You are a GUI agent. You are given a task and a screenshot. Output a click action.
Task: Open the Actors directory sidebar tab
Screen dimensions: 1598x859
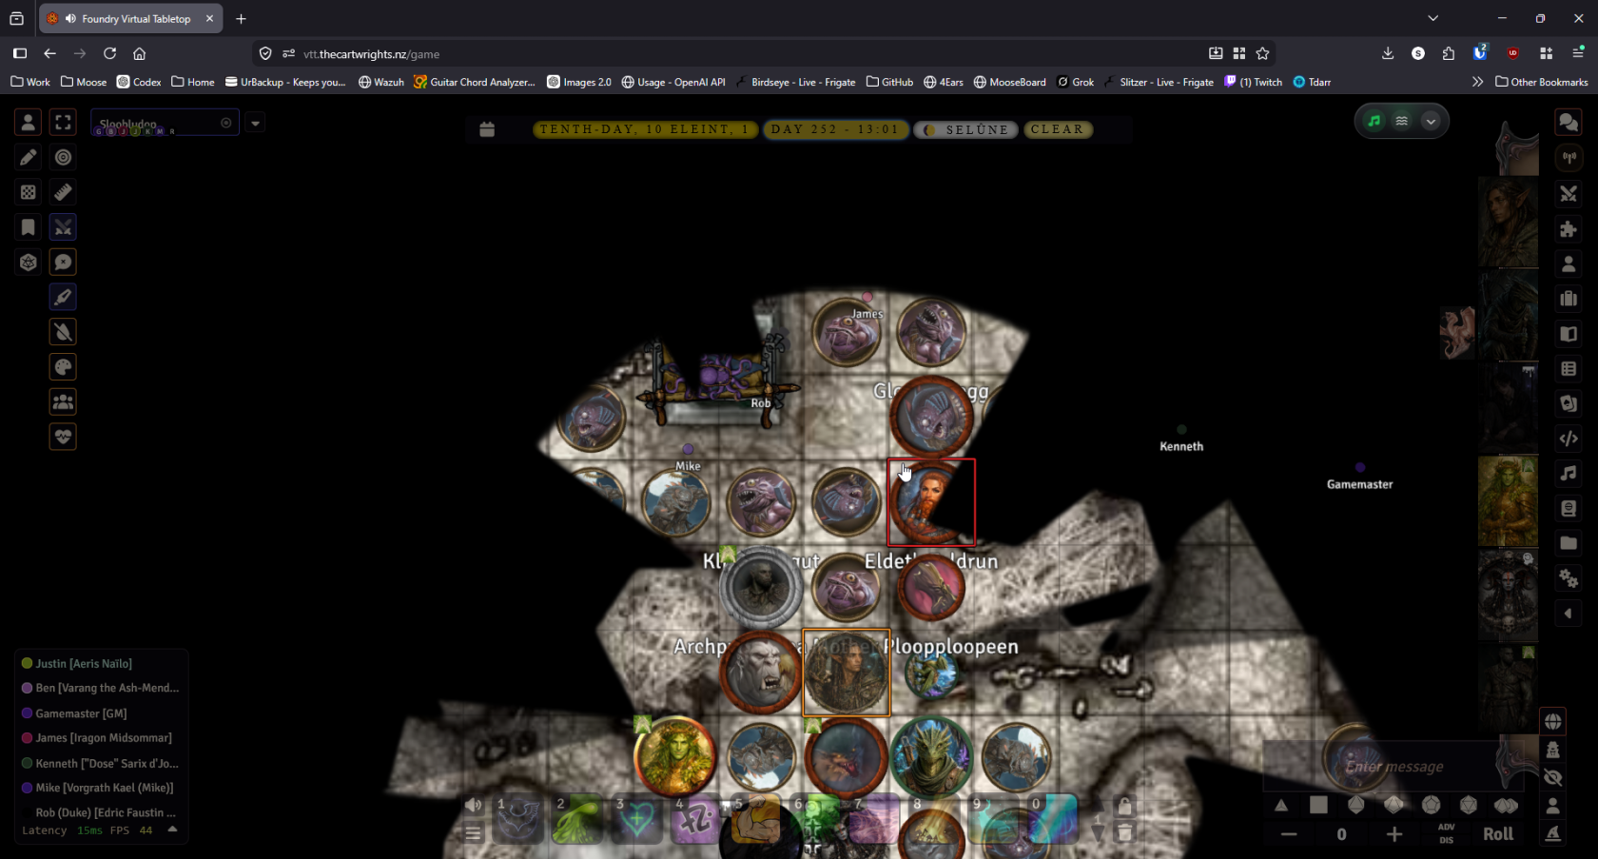[1569, 264]
